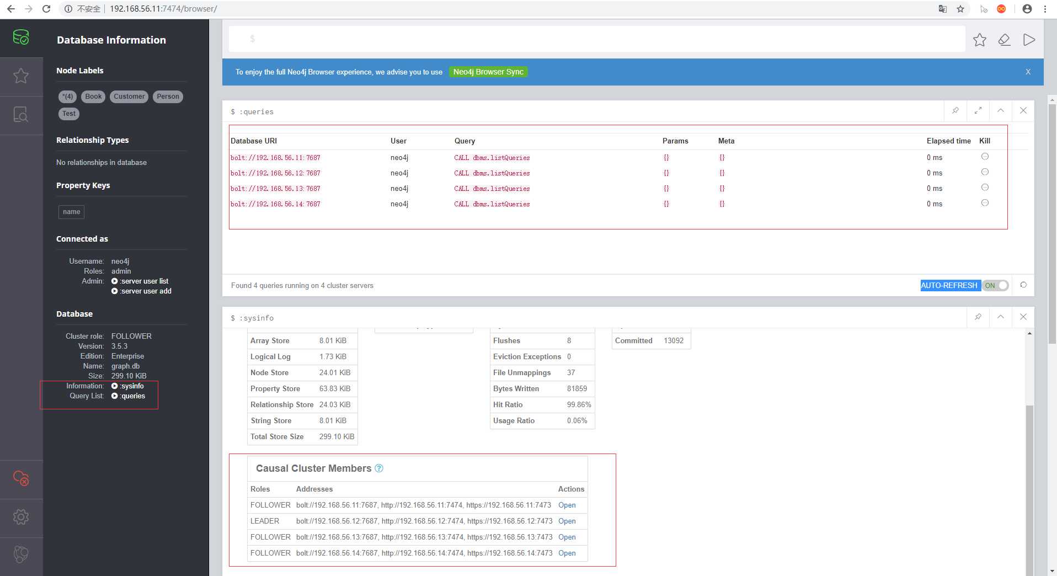Kill the query on 192.168.56.14

click(985, 203)
